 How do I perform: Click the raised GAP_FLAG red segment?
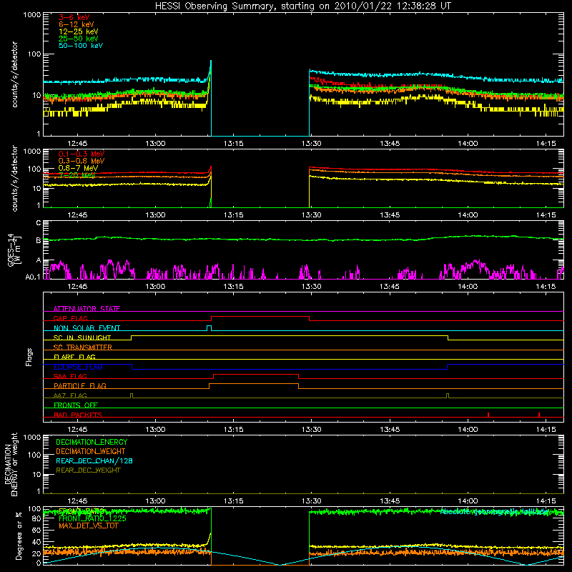(260, 317)
